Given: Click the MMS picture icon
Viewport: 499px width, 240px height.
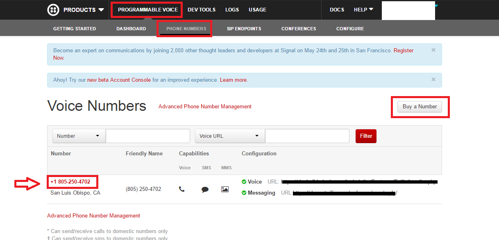Looking at the screenshot, I should tap(225, 189).
